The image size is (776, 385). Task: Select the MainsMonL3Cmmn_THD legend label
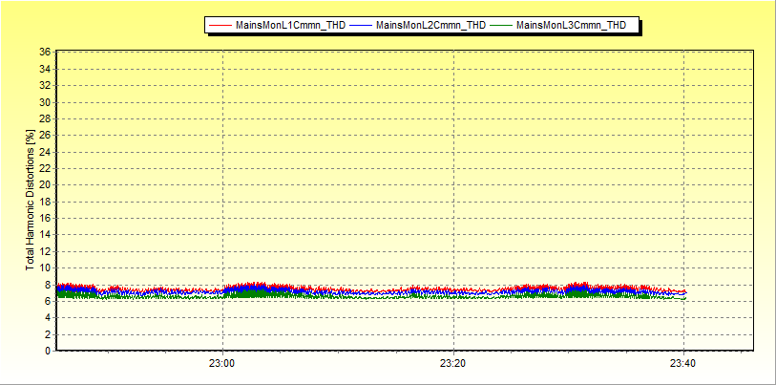571,26
